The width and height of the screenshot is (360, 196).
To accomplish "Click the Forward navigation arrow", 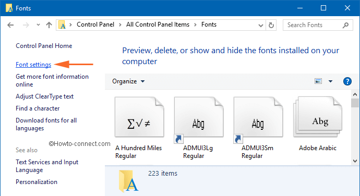I will 26,25.
